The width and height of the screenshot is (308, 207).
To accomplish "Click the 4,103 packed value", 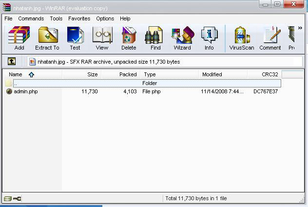I will point(130,91).
